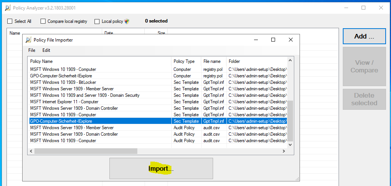Image resolution: width=391 pixels, height=186 pixels.
Task: Click the Policy Analyzer title bar icon
Action: 8,8
